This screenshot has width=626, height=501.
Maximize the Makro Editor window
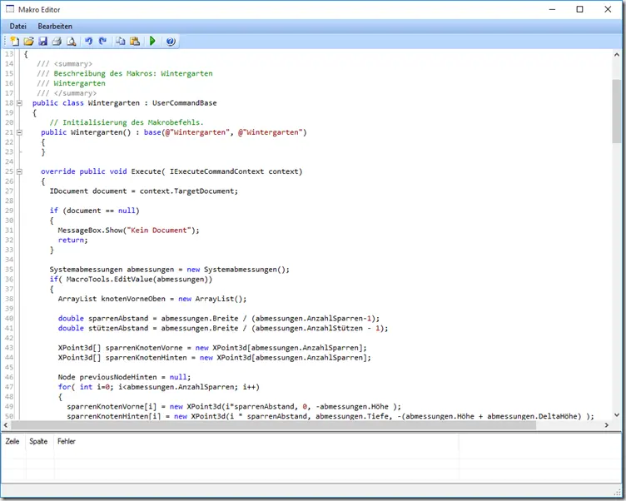pyautogui.click(x=579, y=9)
